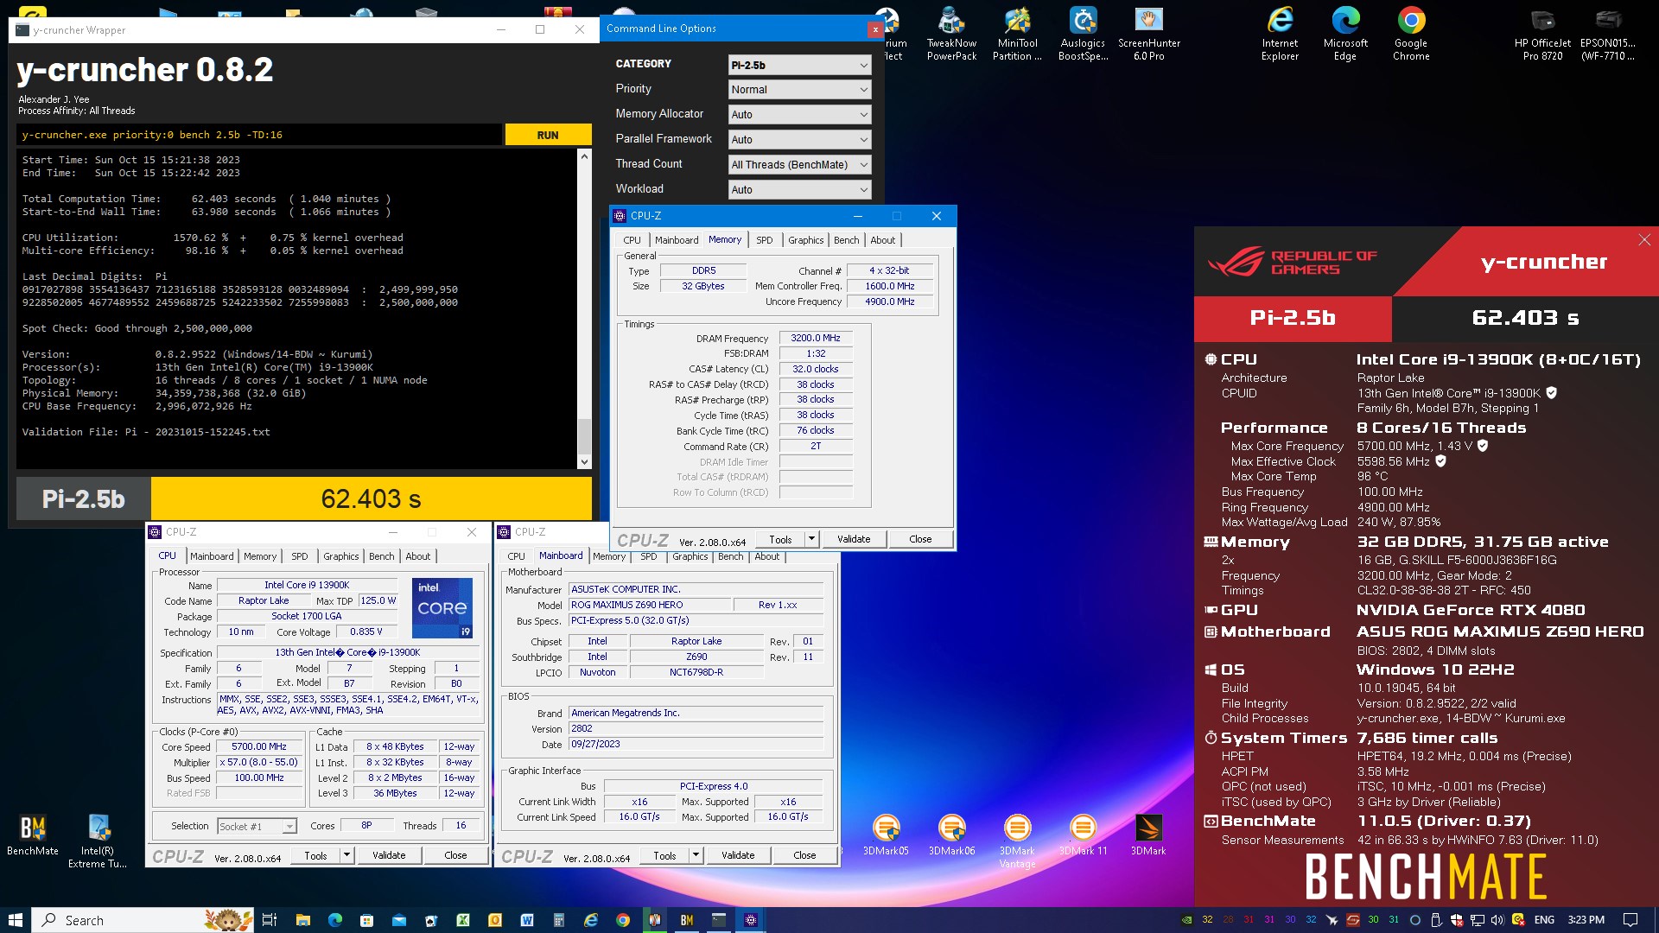Open the Workload dropdown
Image resolution: width=1659 pixels, height=933 pixels.
[799, 189]
